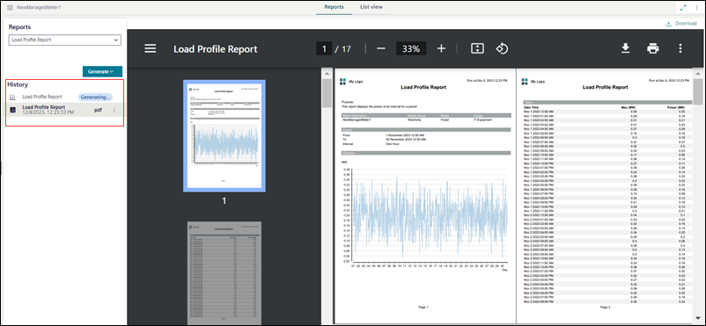Click the History heading
The image size is (706, 326).
click(18, 84)
